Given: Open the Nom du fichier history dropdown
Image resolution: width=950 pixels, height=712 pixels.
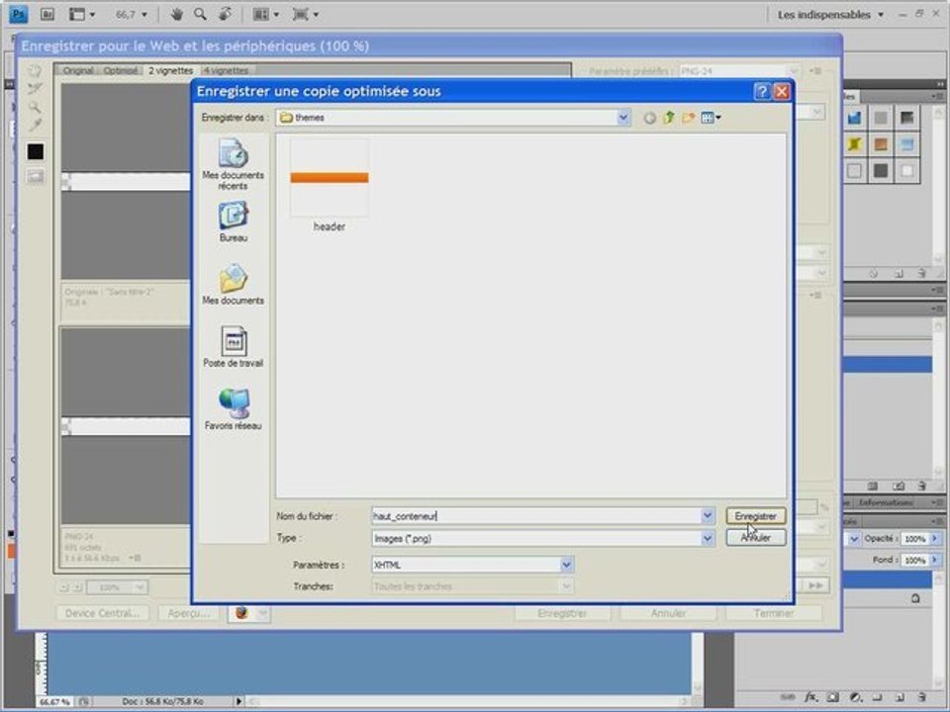Looking at the screenshot, I should coord(708,516).
